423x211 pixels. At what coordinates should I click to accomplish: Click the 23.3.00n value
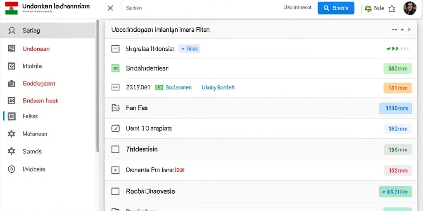click(x=138, y=87)
